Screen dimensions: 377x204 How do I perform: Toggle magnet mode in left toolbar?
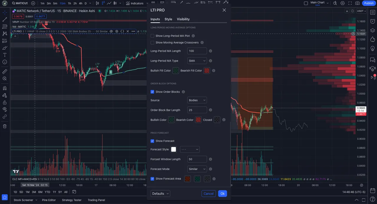pos(5,88)
